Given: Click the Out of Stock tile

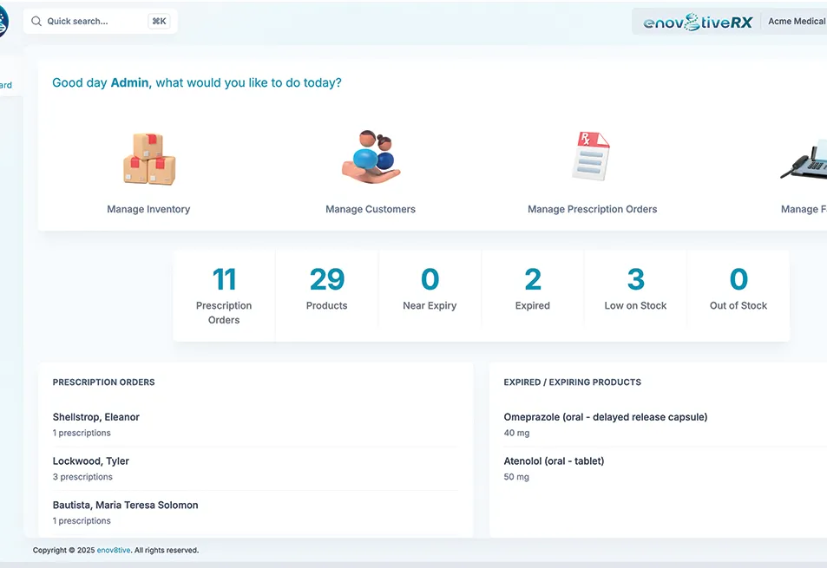Looking at the screenshot, I should 738,290.
